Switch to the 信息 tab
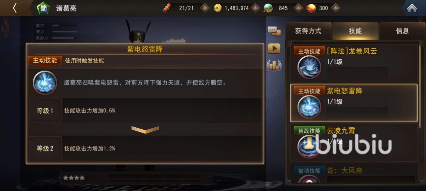This screenshot has height=191, width=426. click(402, 31)
